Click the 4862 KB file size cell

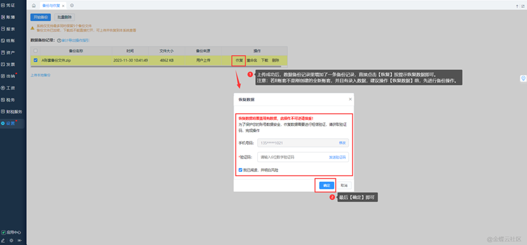tap(167, 60)
